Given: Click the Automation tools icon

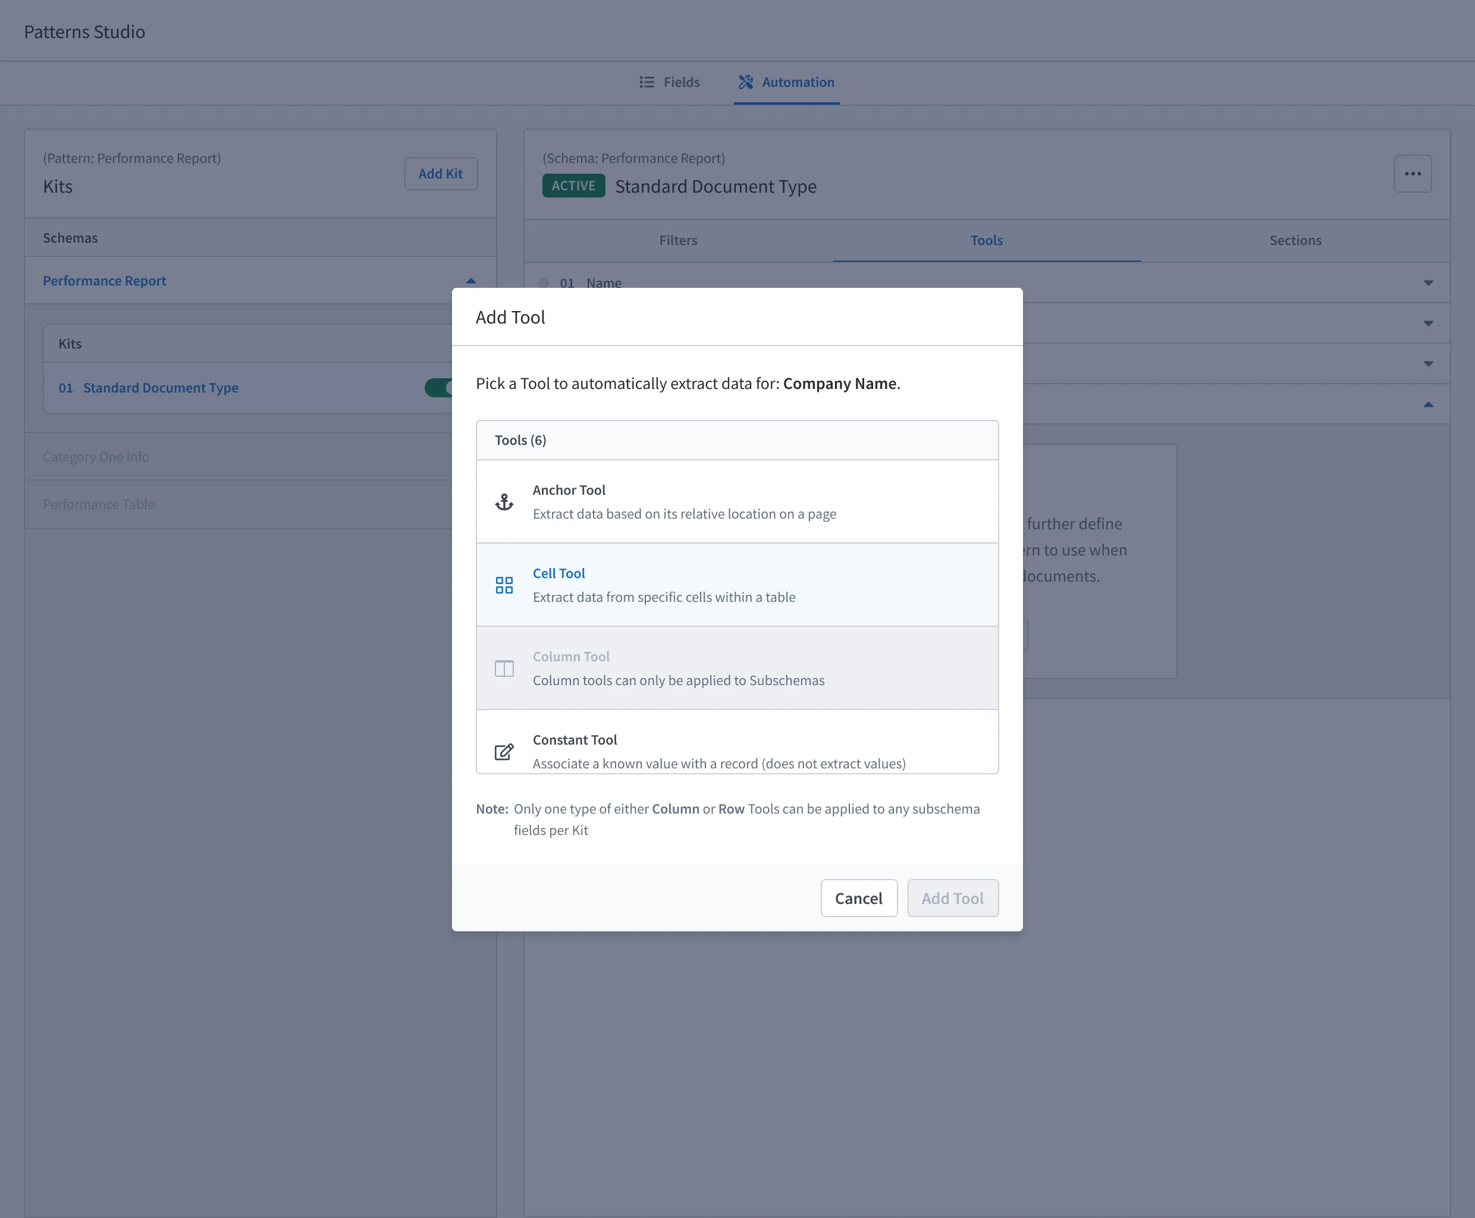Looking at the screenshot, I should click(x=745, y=82).
